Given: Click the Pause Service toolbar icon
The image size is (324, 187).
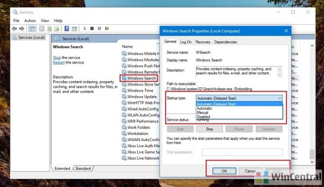Looking at the screenshot, I should [100, 28].
